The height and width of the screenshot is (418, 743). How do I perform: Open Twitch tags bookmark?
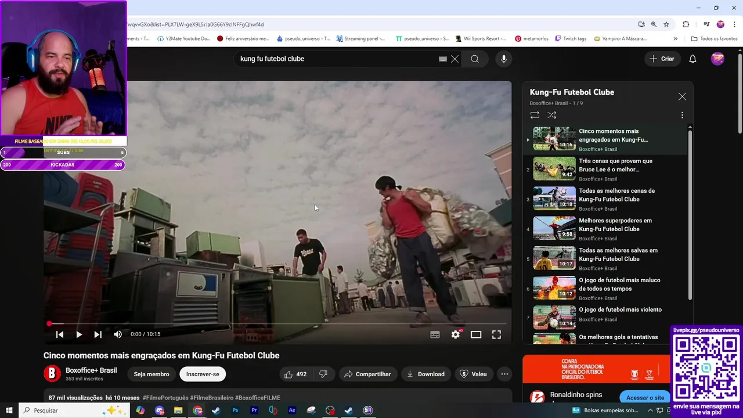[x=571, y=39]
